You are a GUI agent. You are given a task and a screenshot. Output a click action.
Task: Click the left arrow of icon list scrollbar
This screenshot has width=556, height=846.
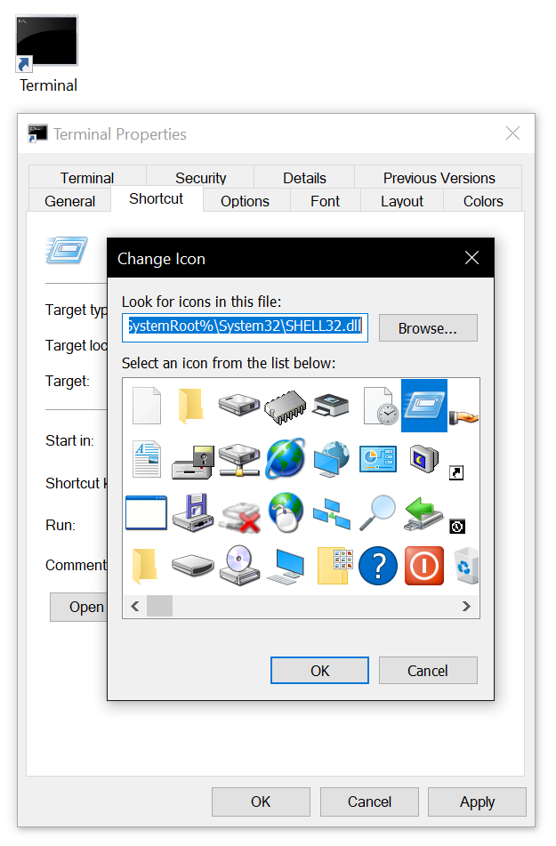click(135, 607)
